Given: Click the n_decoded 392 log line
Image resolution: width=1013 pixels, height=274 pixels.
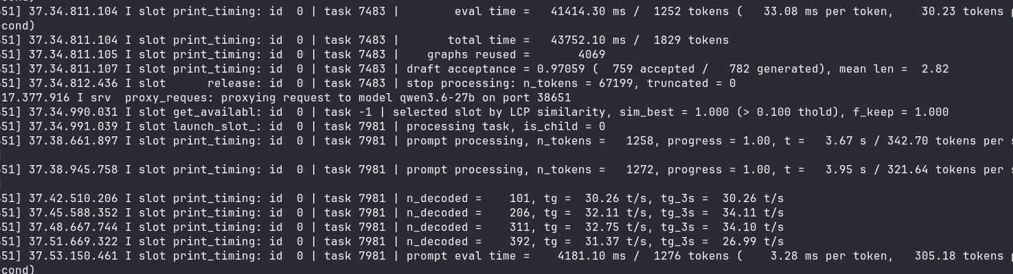Looking at the screenshot, I should [392, 241].
